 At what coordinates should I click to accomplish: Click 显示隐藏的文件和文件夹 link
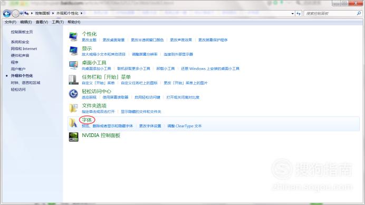click(141, 112)
